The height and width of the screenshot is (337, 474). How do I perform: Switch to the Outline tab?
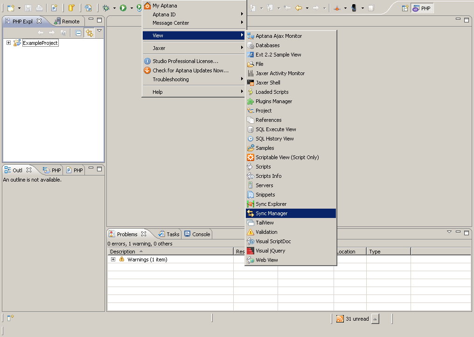click(x=18, y=170)
